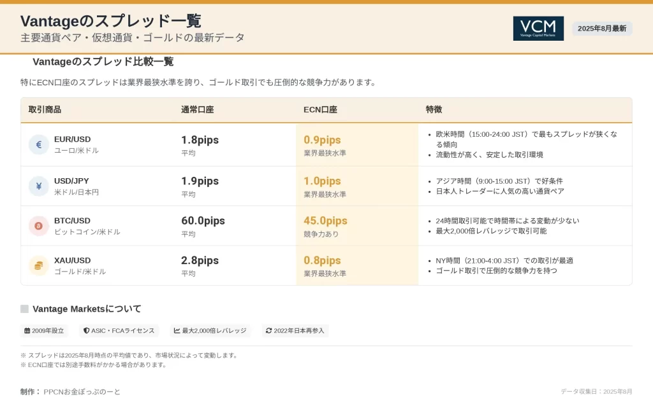Click the ECN口座 column header
Image resolution: width=653 pixels, height=397 pixels.
pos(320,109)
